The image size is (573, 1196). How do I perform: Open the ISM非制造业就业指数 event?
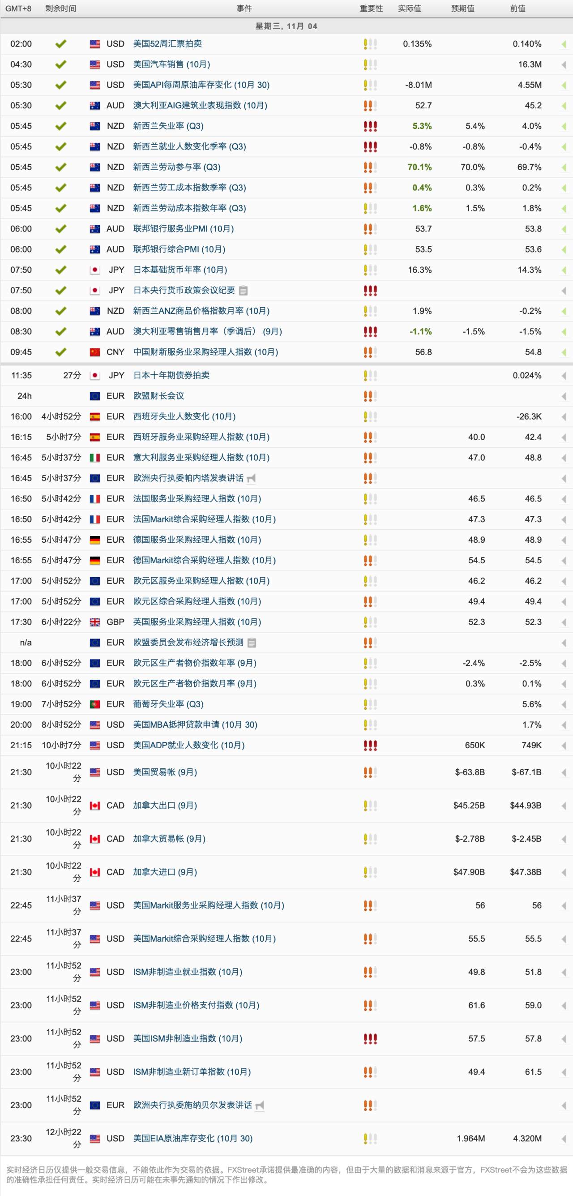tap(188, 972)
